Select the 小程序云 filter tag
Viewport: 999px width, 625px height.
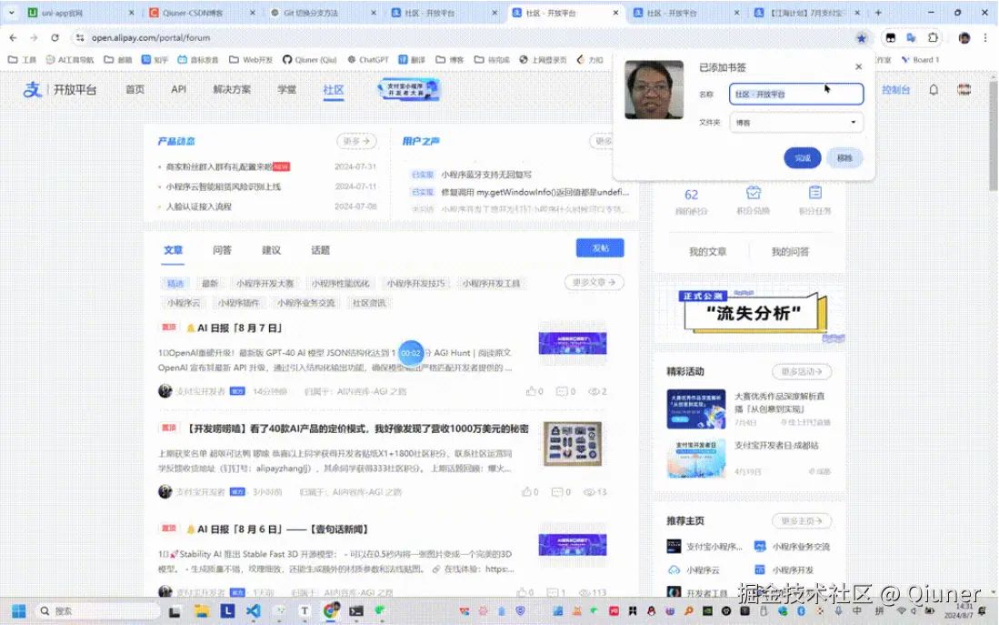tap(184, 303)
